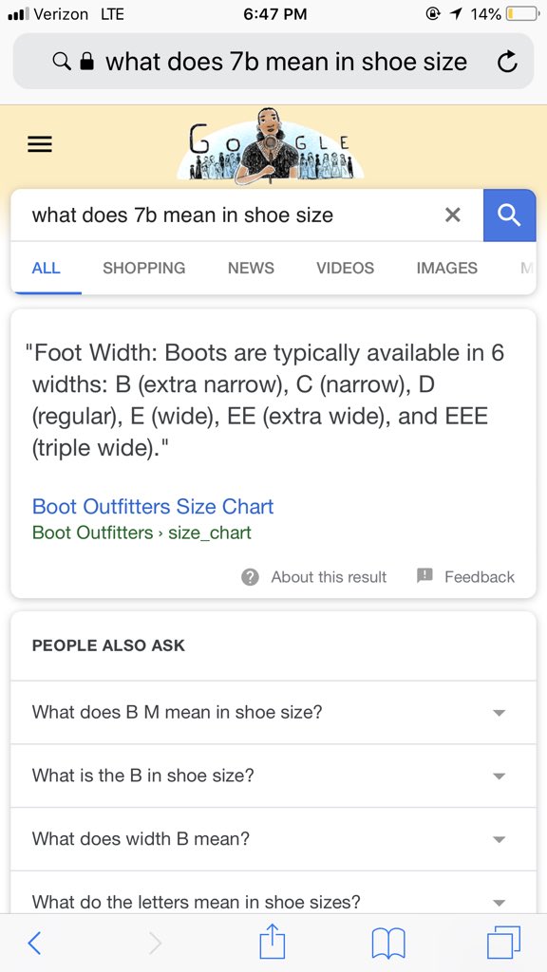Tap the location services arrow icon
The image size is (547, 972).
457,13
